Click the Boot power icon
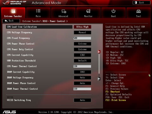Viewport: 152px width, 114px height. [113, 11]
